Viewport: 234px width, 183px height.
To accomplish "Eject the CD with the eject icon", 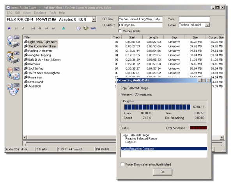I will [x=64, y=28].
